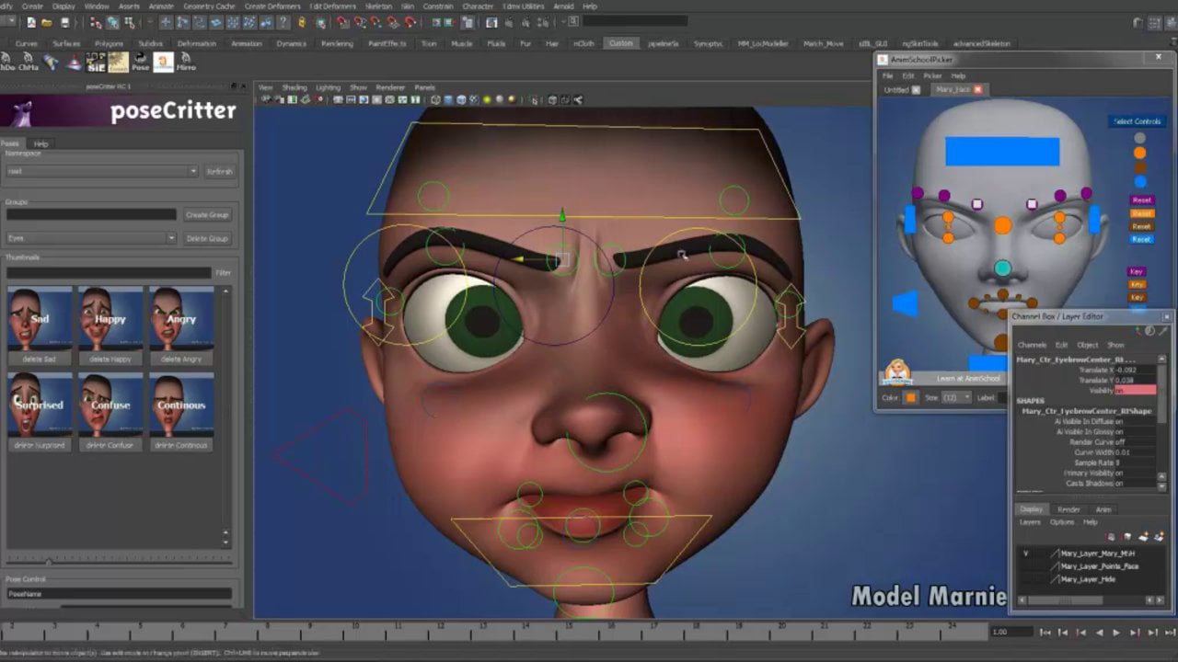This screenshot has height=662, width=1178.
Task: Click the Refresh button in poseCritter
Action: tap(219, 171)
